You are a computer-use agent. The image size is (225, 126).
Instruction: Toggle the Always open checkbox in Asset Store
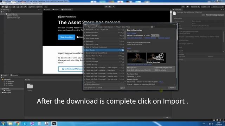(x=77, y=37)
